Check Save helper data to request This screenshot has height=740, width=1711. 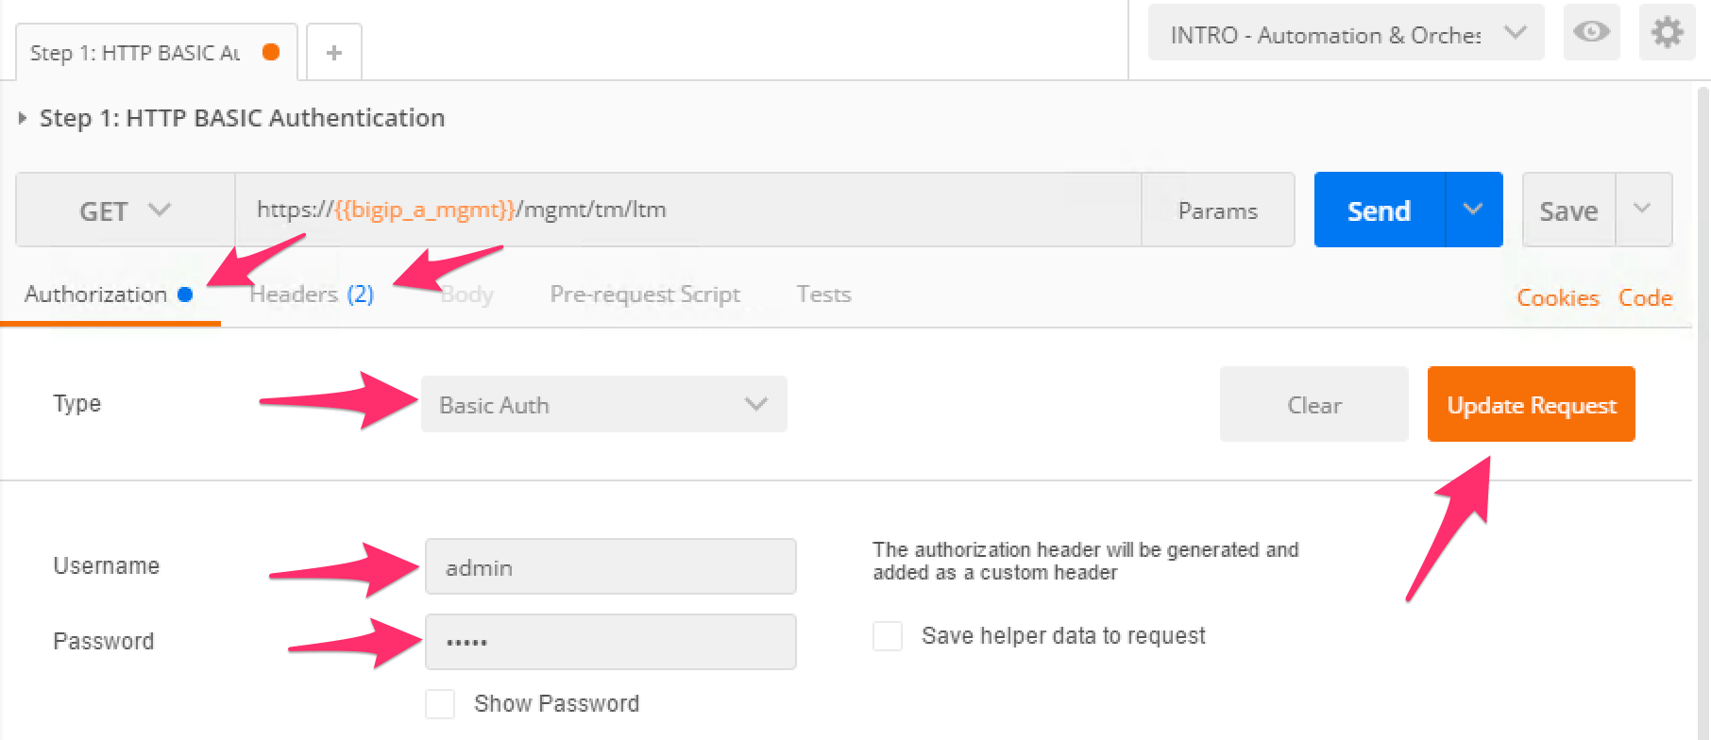888,636
